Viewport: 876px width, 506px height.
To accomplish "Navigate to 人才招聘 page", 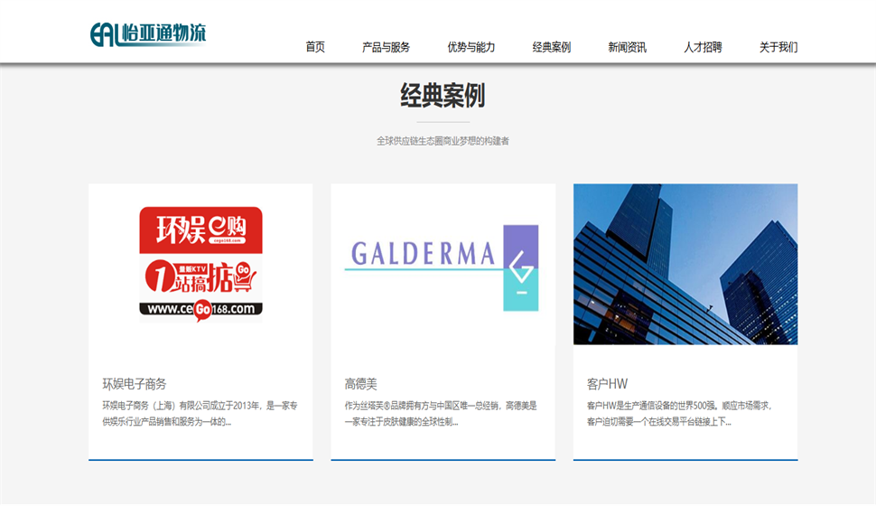I will (703, 47).
